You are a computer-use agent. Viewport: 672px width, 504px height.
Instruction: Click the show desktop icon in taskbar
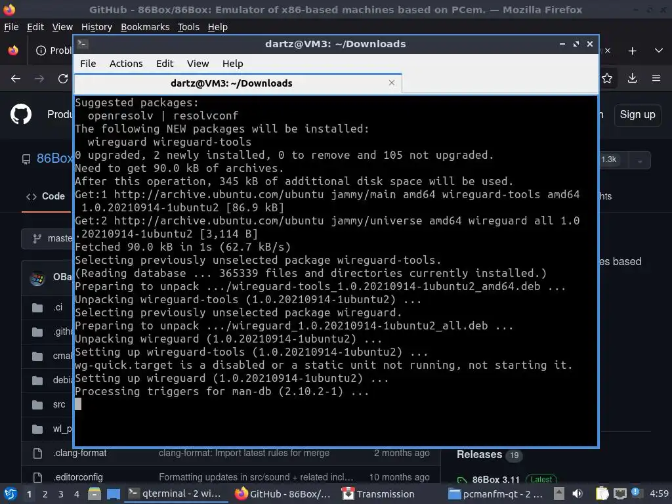[113, 493]
